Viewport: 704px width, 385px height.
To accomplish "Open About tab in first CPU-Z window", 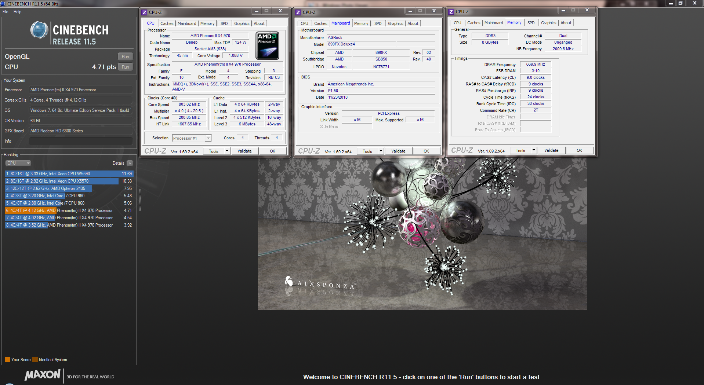I will (x=259, y=23).
